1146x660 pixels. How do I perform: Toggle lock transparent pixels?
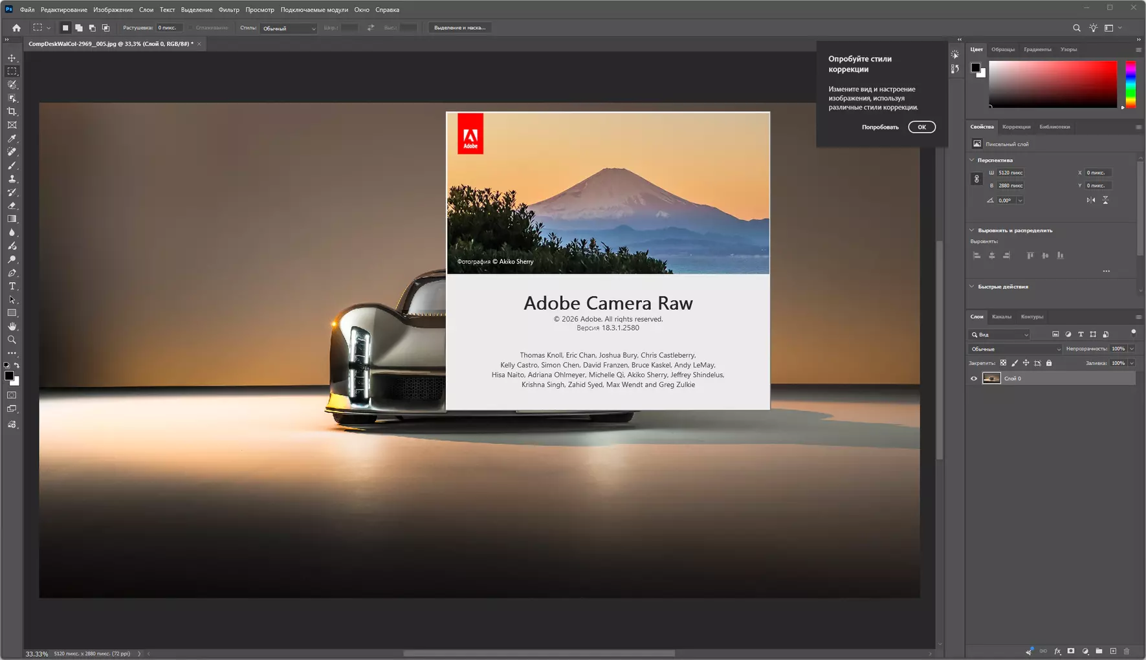click(x=1003, y=363)
